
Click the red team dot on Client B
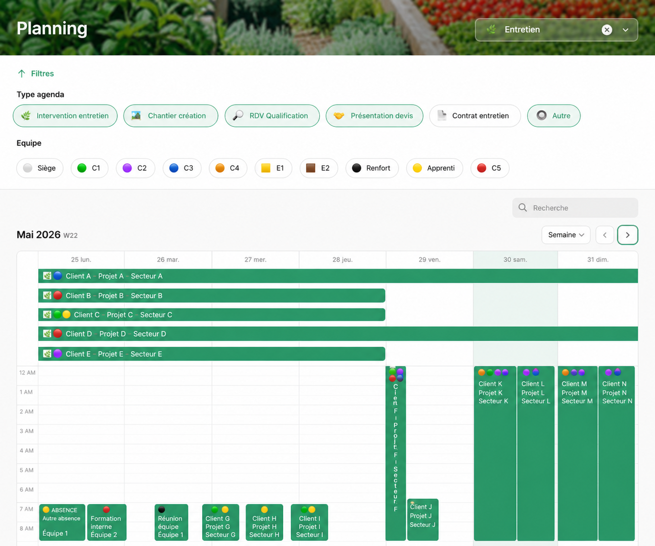click(58, 295)
